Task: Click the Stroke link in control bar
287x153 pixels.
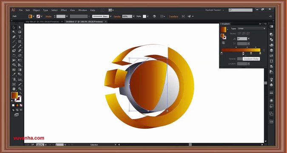Action: click(49, 16)
